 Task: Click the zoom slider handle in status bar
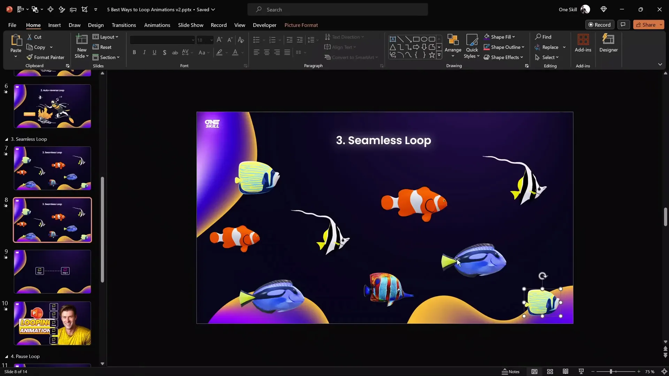(611, 371)
